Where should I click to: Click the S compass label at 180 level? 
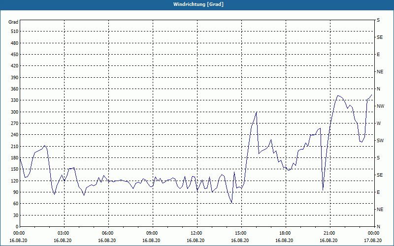click(378, 158)
